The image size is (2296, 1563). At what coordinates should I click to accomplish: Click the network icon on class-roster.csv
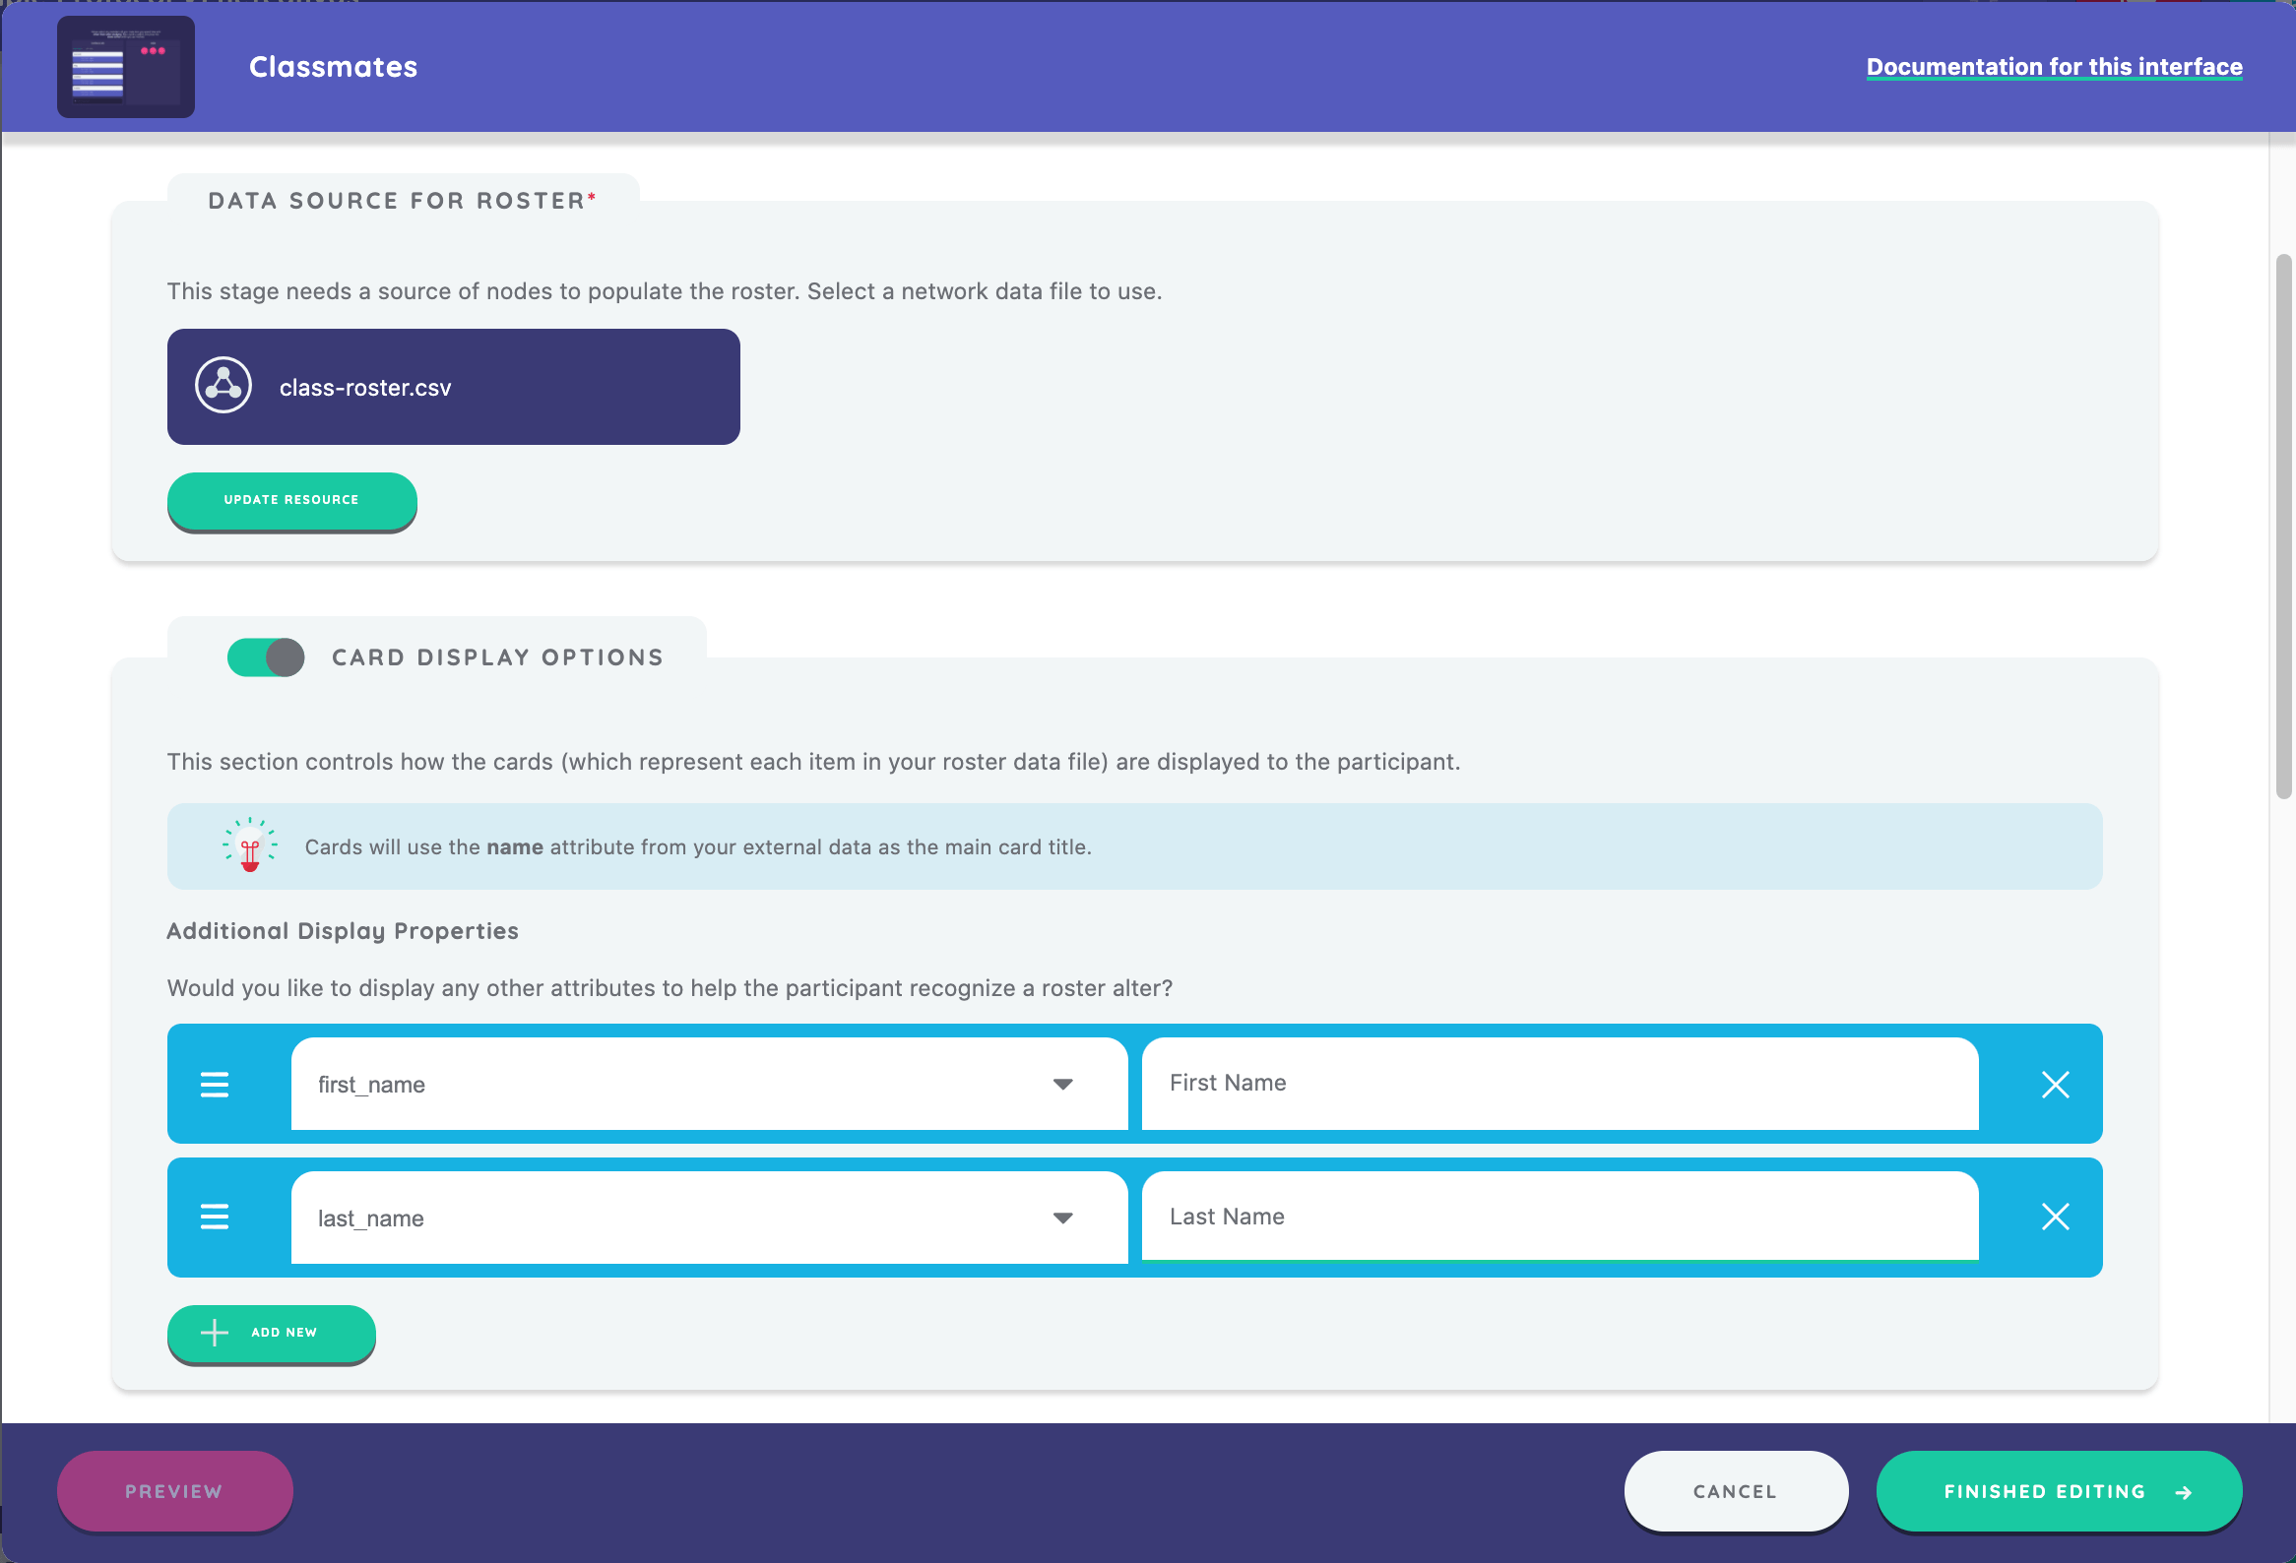[223, 386]
